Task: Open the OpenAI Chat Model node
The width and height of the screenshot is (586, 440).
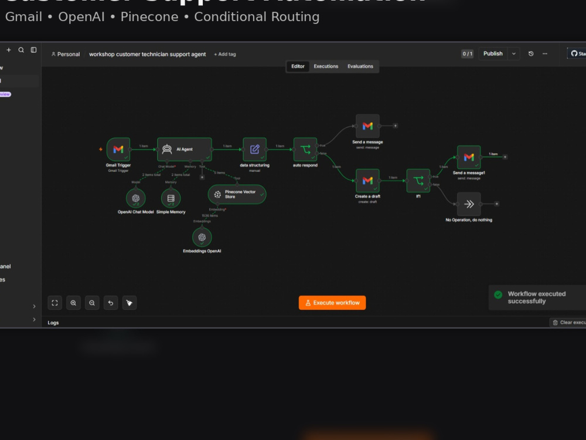Action: click(x=136, y=198)
